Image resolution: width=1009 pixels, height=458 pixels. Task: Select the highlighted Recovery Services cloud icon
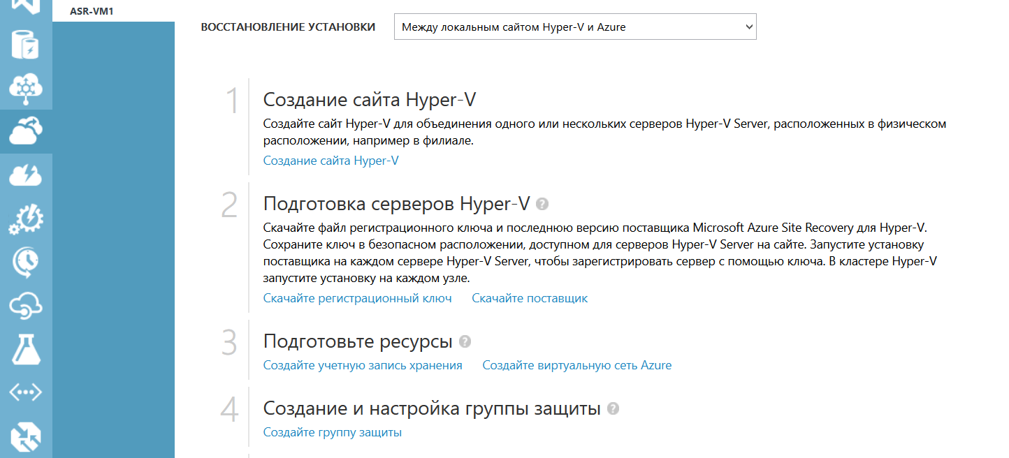pos(25,131)
